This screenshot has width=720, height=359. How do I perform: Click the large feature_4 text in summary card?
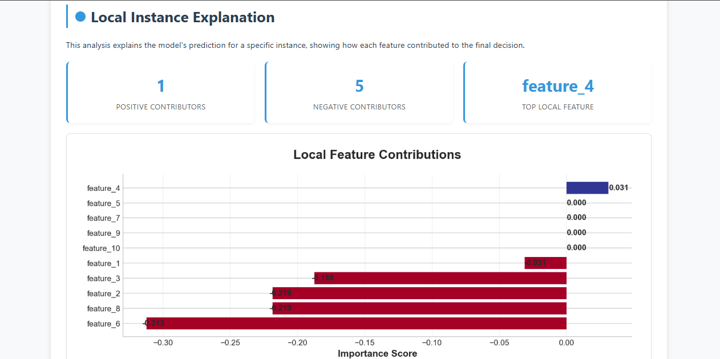[x=557, y=86]
